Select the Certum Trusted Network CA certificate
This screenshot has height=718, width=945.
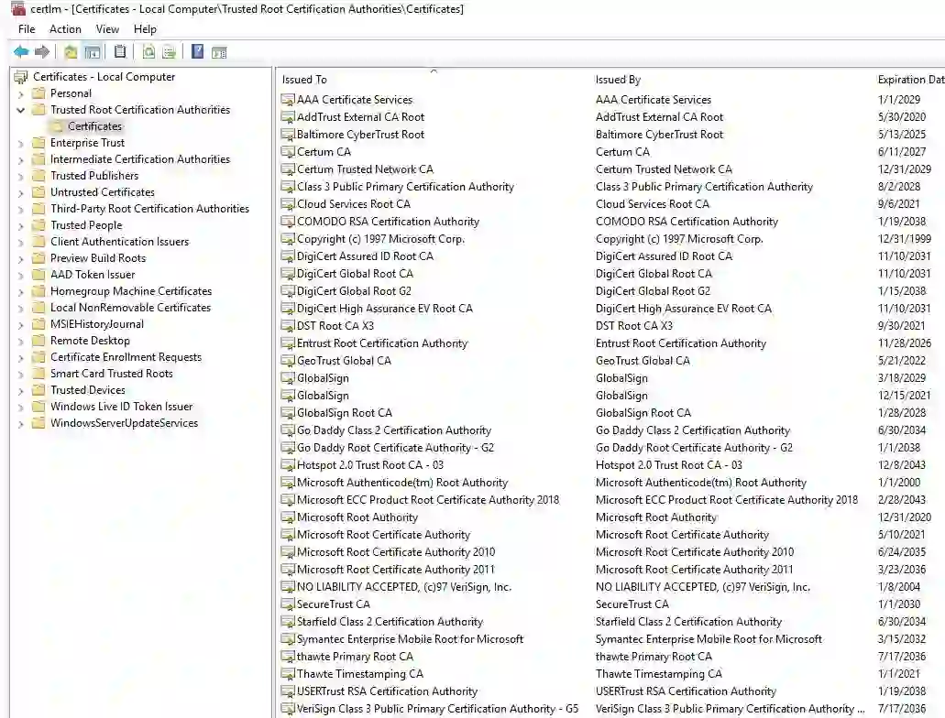(x=365, y=169)
